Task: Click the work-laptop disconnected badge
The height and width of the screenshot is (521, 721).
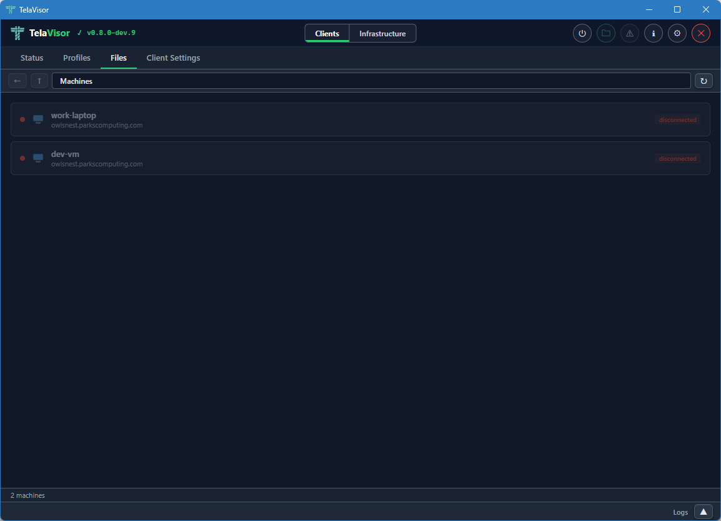Action: pos(677,120)
